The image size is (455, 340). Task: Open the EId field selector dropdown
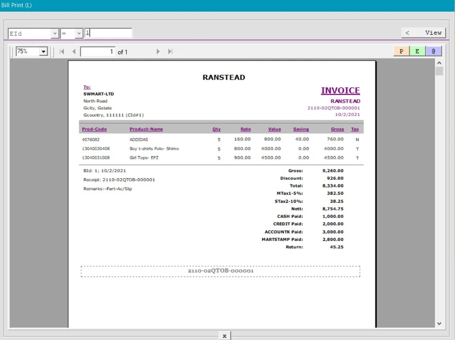click(x=55, y=33)
